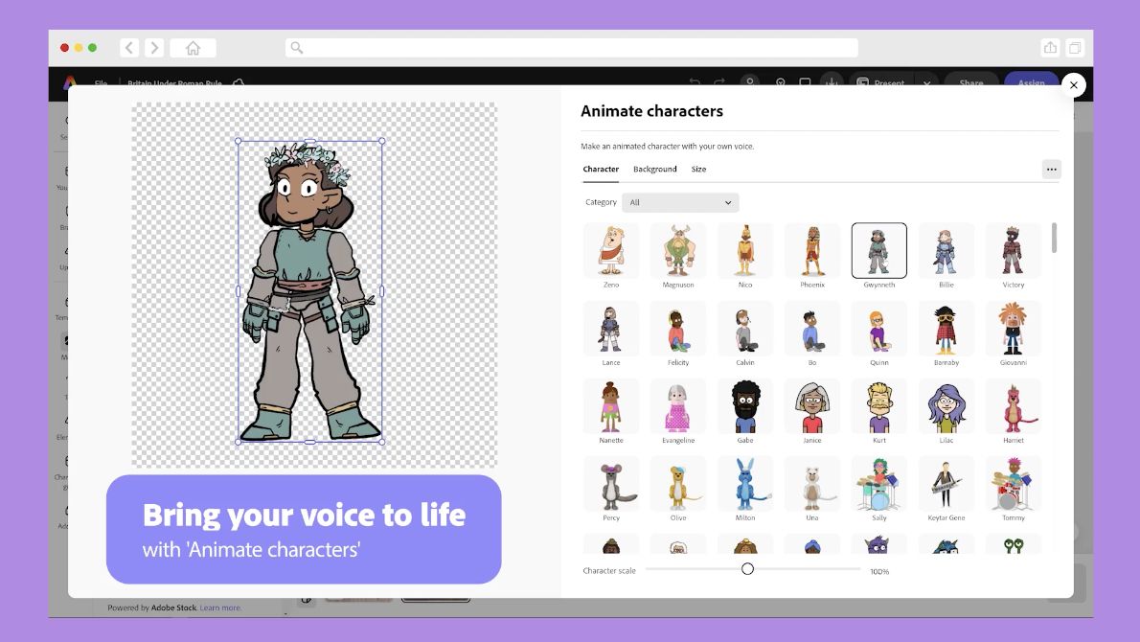Pick the Milton blue rabbit character
This screenshot has width=1140, height=642.
[745, 484]
